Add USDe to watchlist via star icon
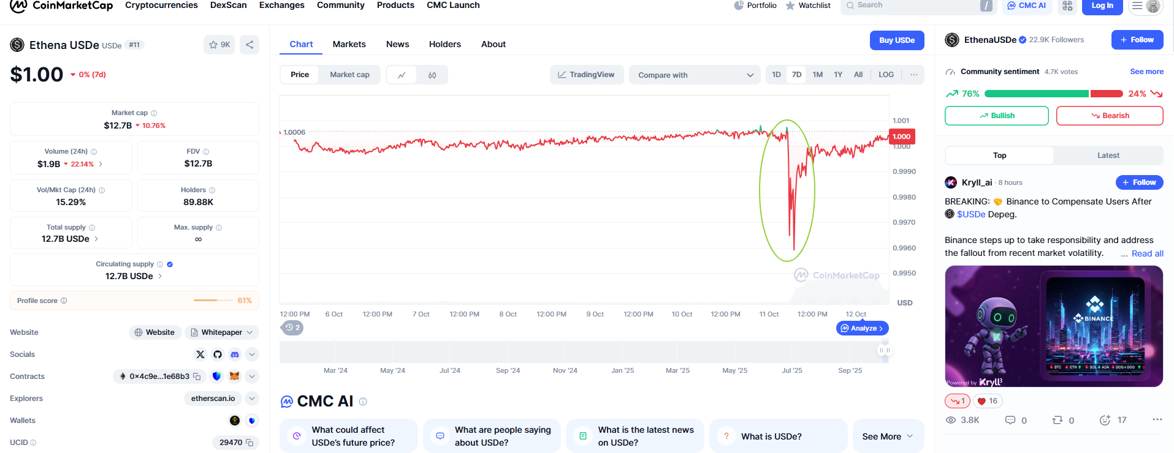This screenshot has width=1174, height=453. [x=219, y=45]
